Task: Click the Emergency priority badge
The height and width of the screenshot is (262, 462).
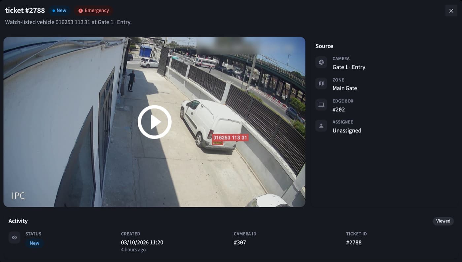Action: (x=93, y=10)
